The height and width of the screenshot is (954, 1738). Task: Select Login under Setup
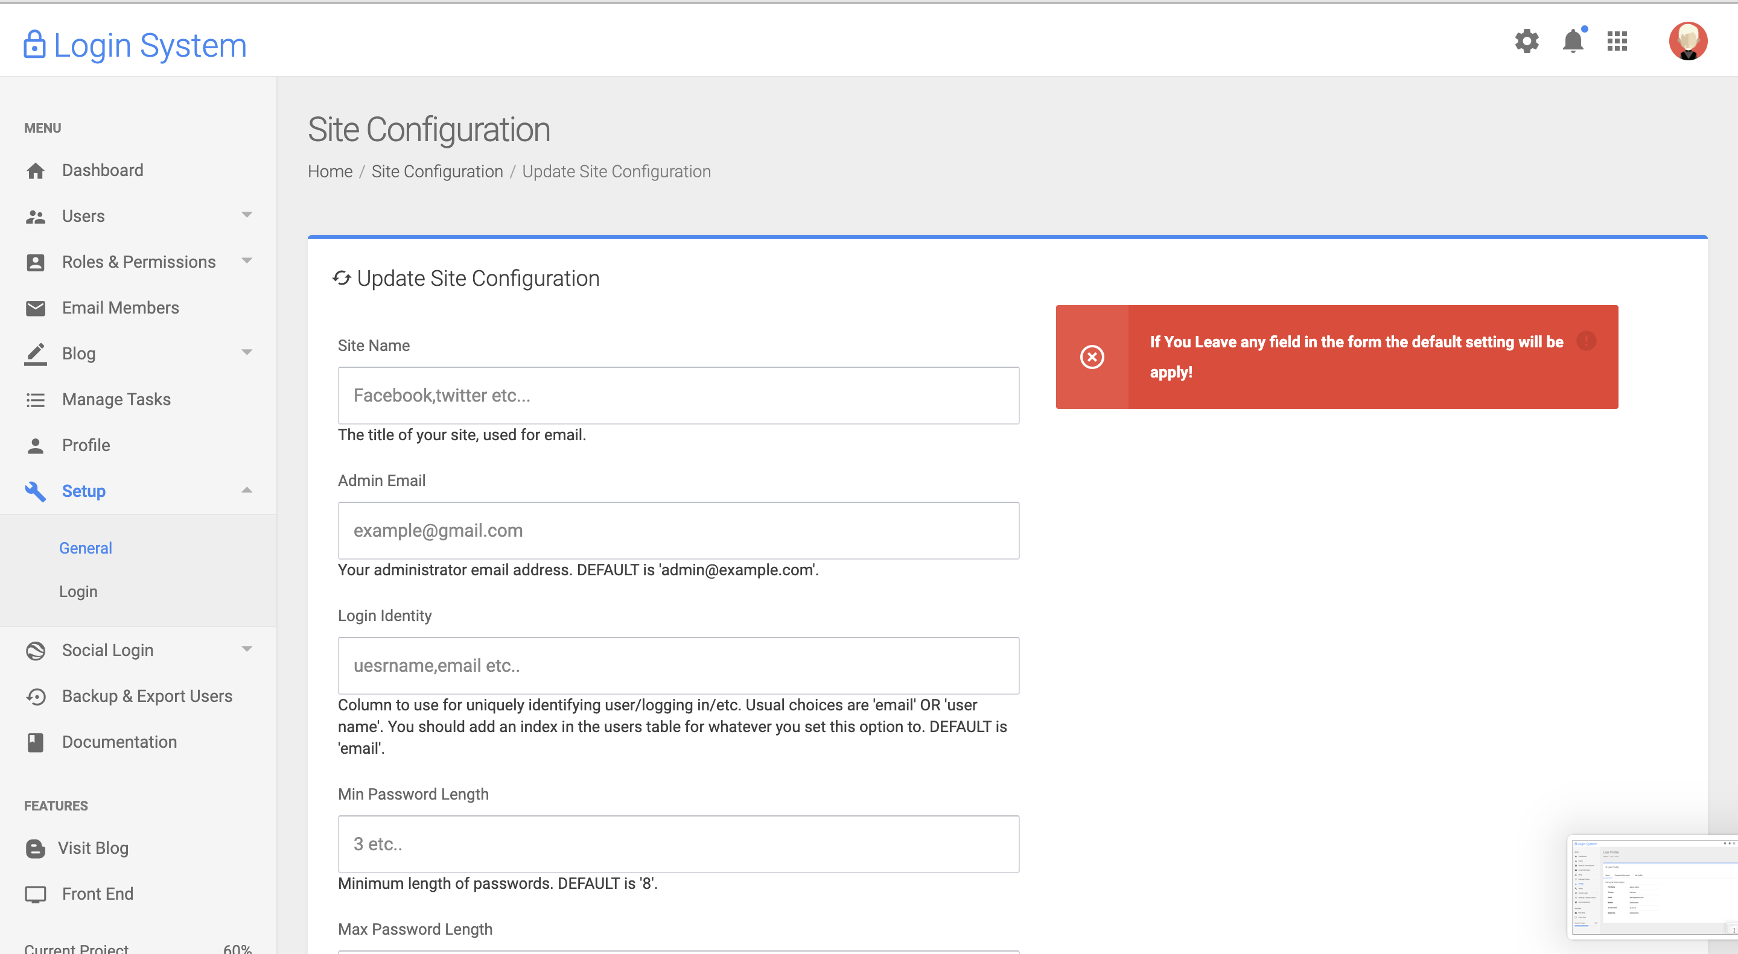tap(78, 592)
